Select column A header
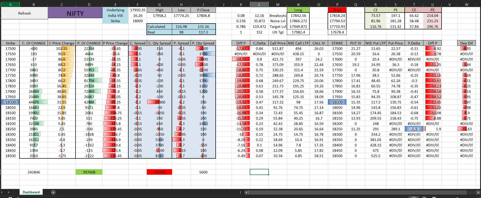481x198 pixels. click(10, 4)
